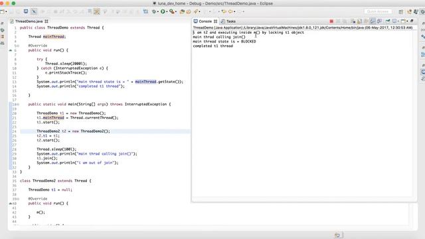425x239 pixels.
Task: Toggle Skip All Breakpoints
Action: point(34,11)
